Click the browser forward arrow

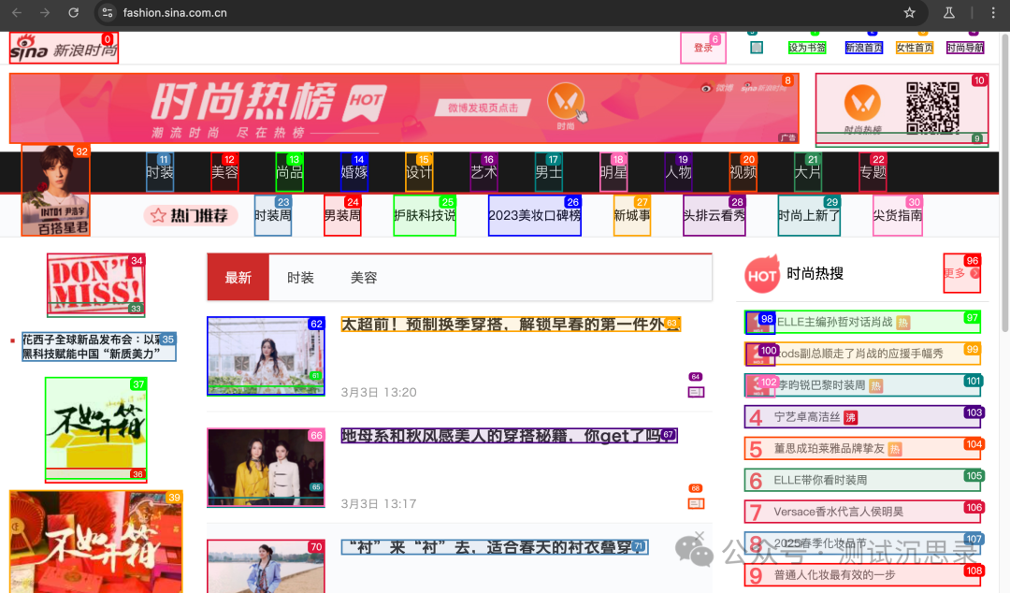pyautogui.click(x=45, y=13)
